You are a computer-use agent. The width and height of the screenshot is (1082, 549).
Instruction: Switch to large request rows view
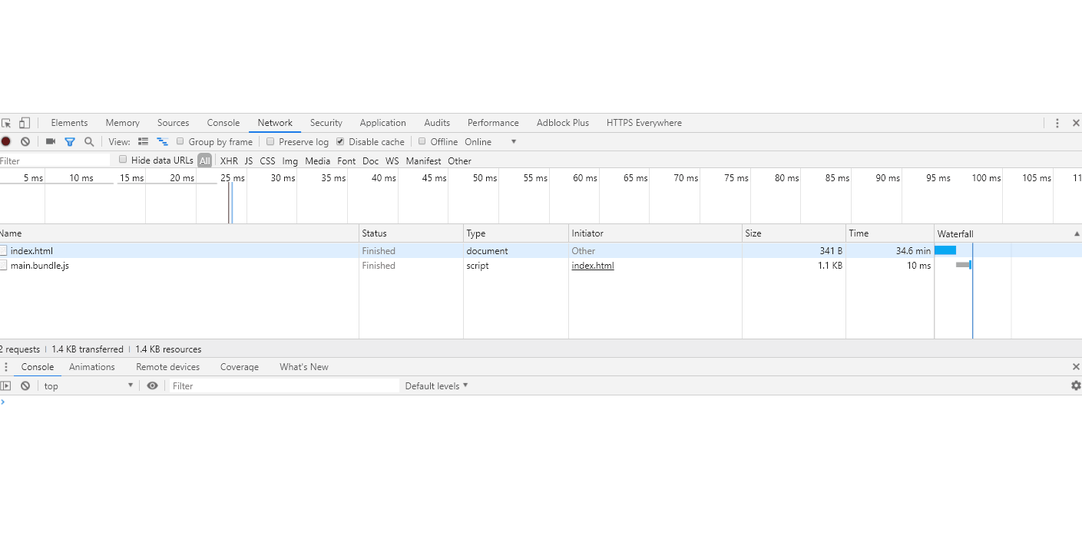pyautogui.click(x=143, y=141)
